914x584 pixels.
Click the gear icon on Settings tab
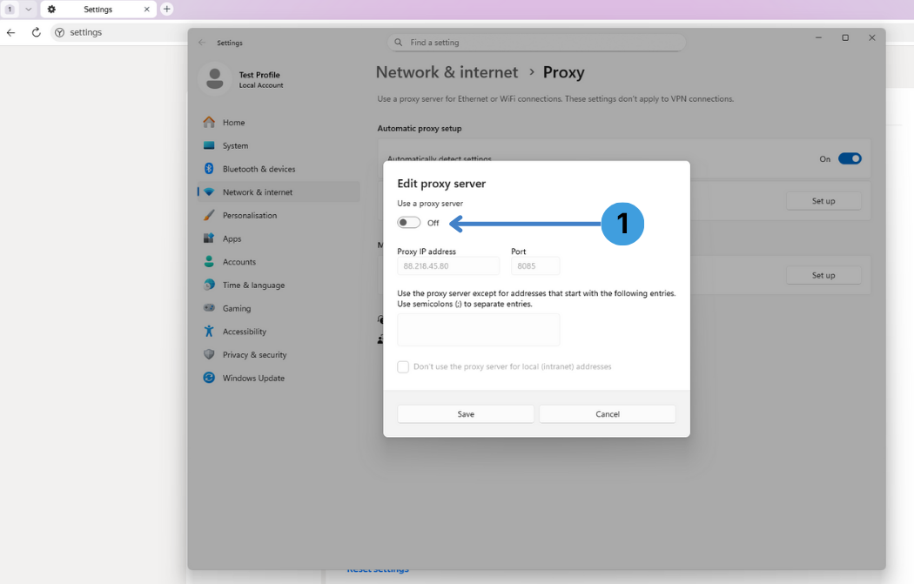pyautogui.click(x=51, y=10)
